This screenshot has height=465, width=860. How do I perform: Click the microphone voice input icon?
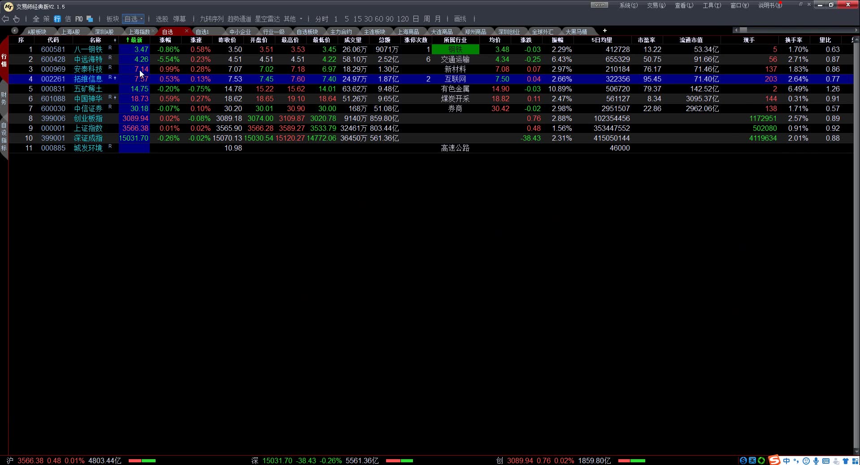816,461
